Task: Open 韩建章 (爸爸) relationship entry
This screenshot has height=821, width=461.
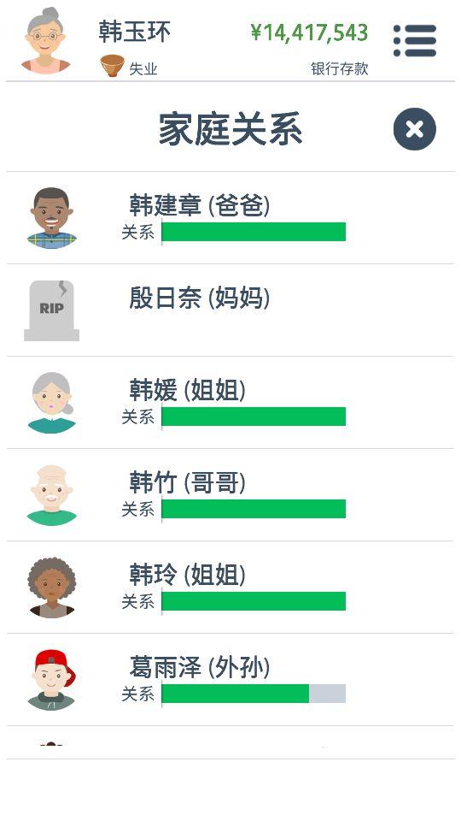Action: click(x=230, y=218)
